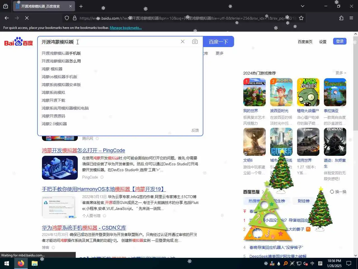Open a new tab with plus button
The image size is (358, 269).
81,6
